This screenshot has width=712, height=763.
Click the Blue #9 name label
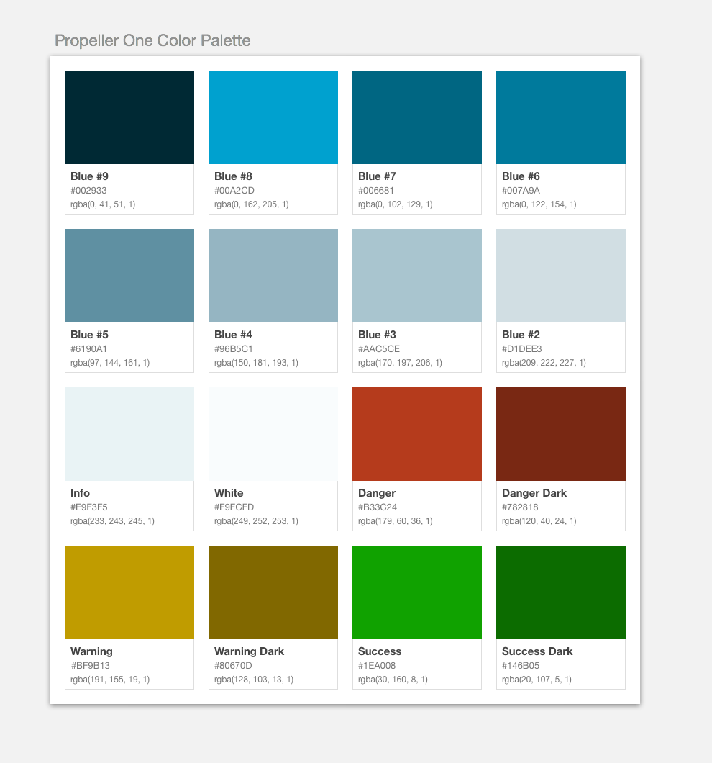pyautogui.click(x=89, y=176)
